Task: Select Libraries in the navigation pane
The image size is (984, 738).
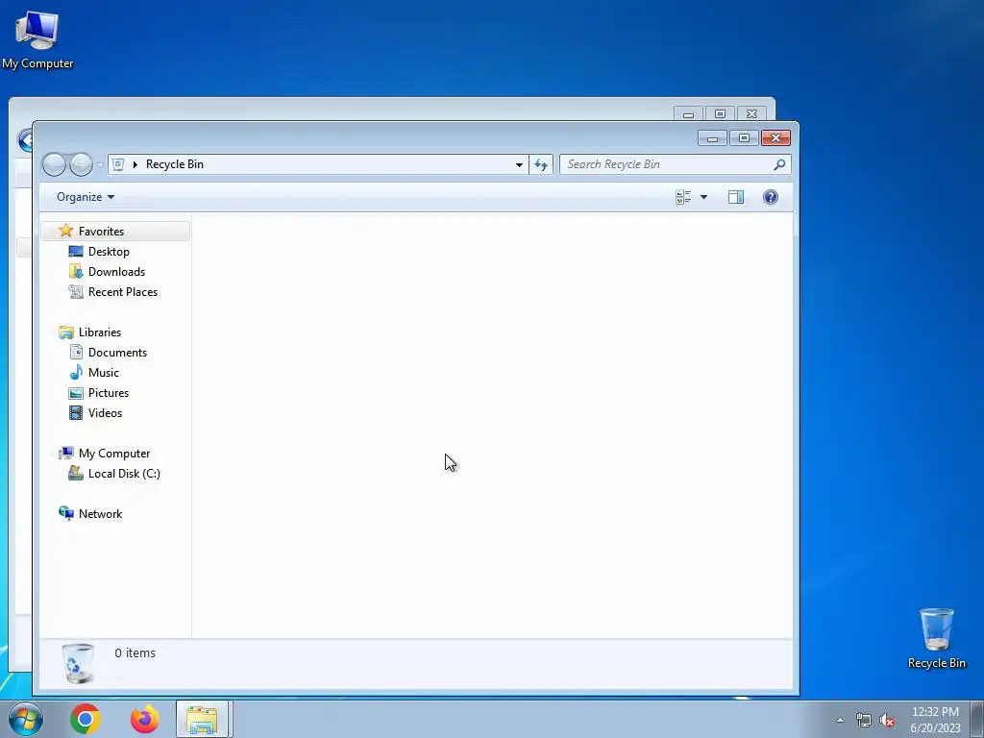Action: tap(99, 332)
